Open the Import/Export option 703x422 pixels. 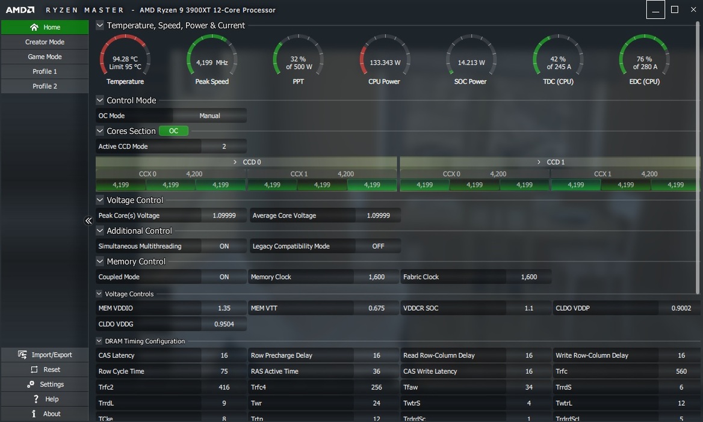45,355
